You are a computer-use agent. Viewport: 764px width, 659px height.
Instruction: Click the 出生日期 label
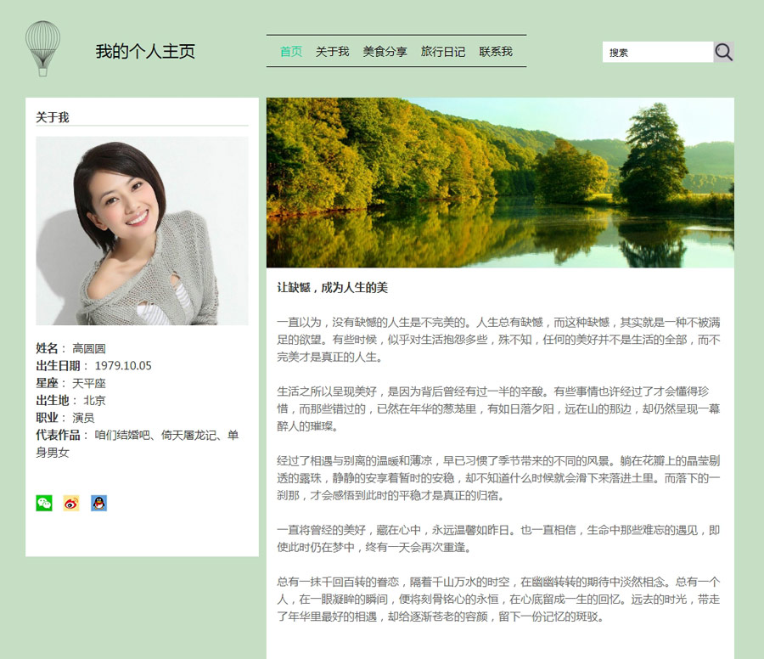(58, 365)
